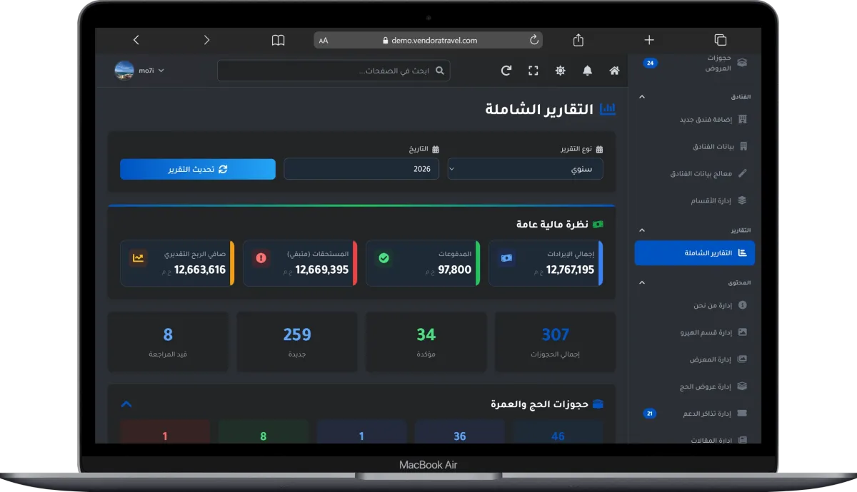Click the إجمالي الحجوزات 307 card
The image size is (857, 492).
pos(555,342)
